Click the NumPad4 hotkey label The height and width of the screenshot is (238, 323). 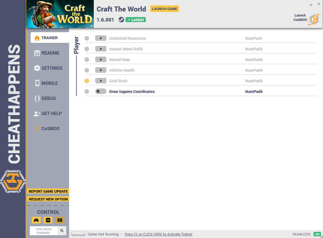pos(254,71)
